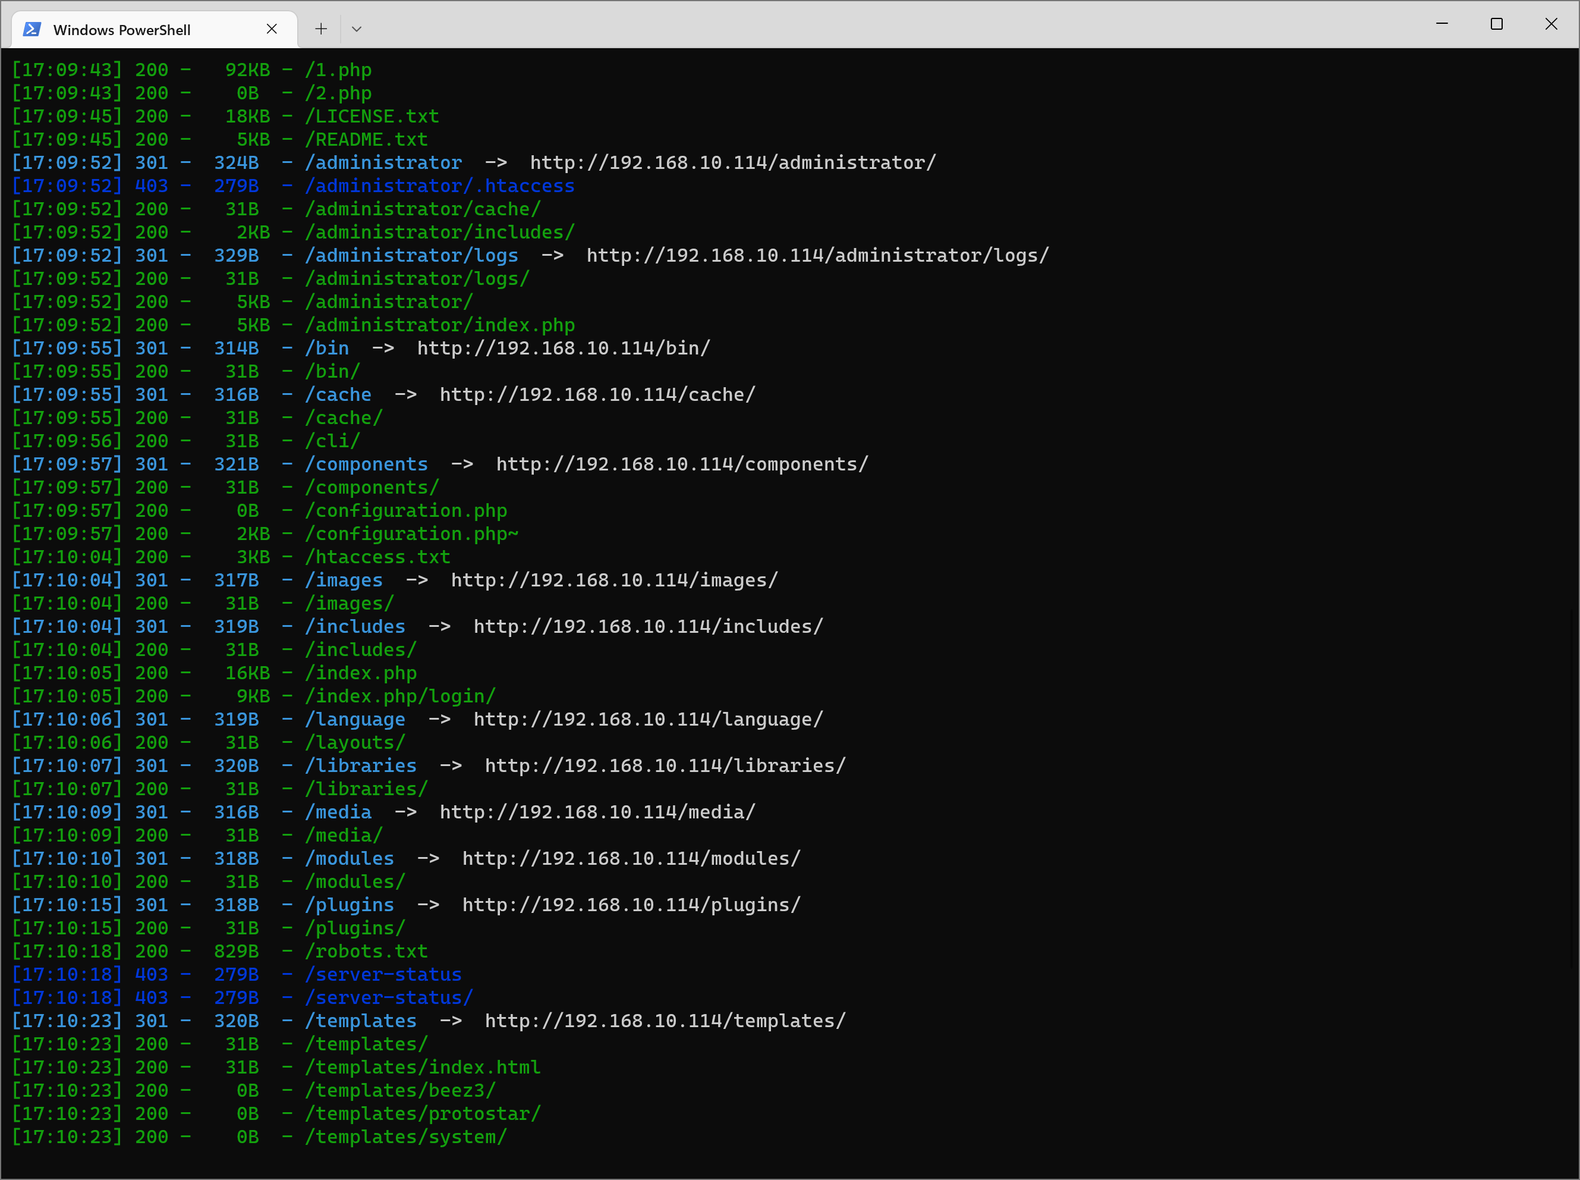Image resolution: width=1580 pixels, height=1180 pixels.
Task: Open a new terminal tab with the plus button
Action: tap(320, 29)
